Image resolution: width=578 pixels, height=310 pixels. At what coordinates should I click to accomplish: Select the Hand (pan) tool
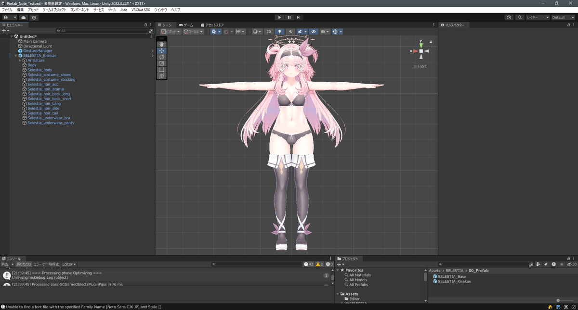[x=161, y=44]
